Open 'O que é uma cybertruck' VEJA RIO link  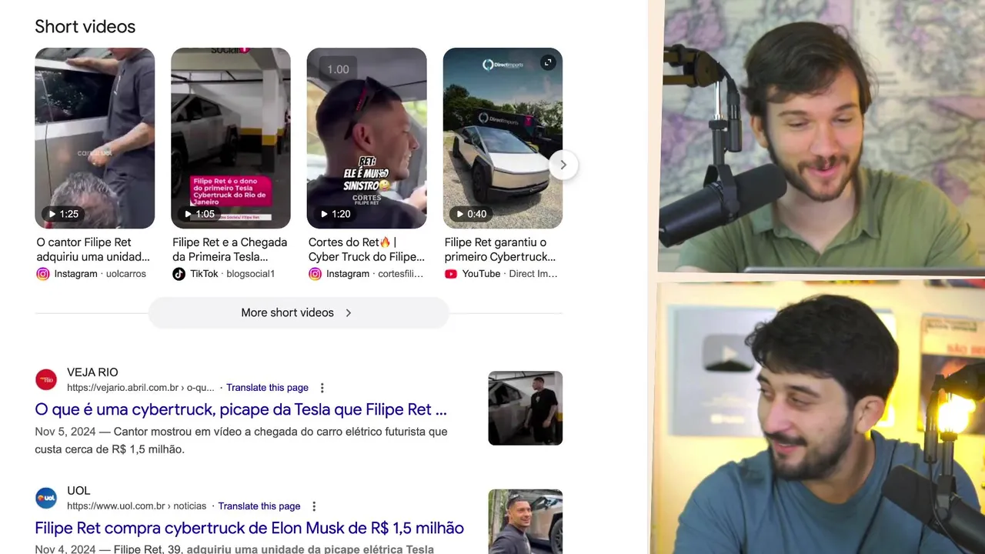click(241, 409)
